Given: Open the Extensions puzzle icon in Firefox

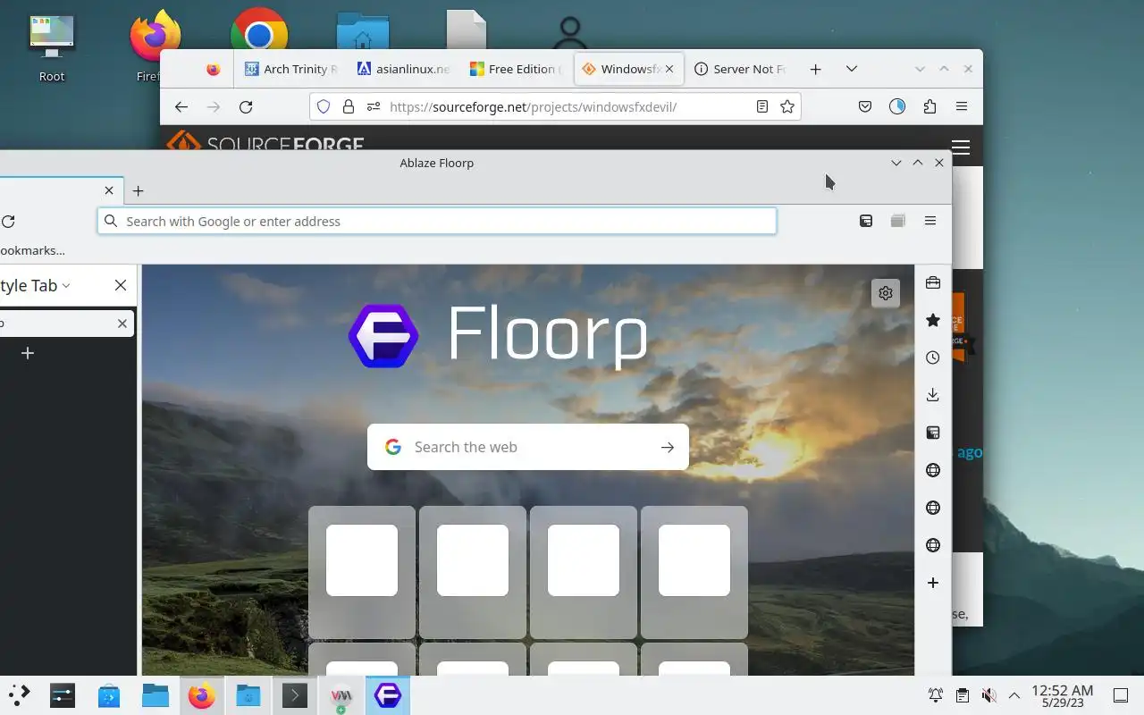Looking at the screenshot, I should tap(929, 106).
